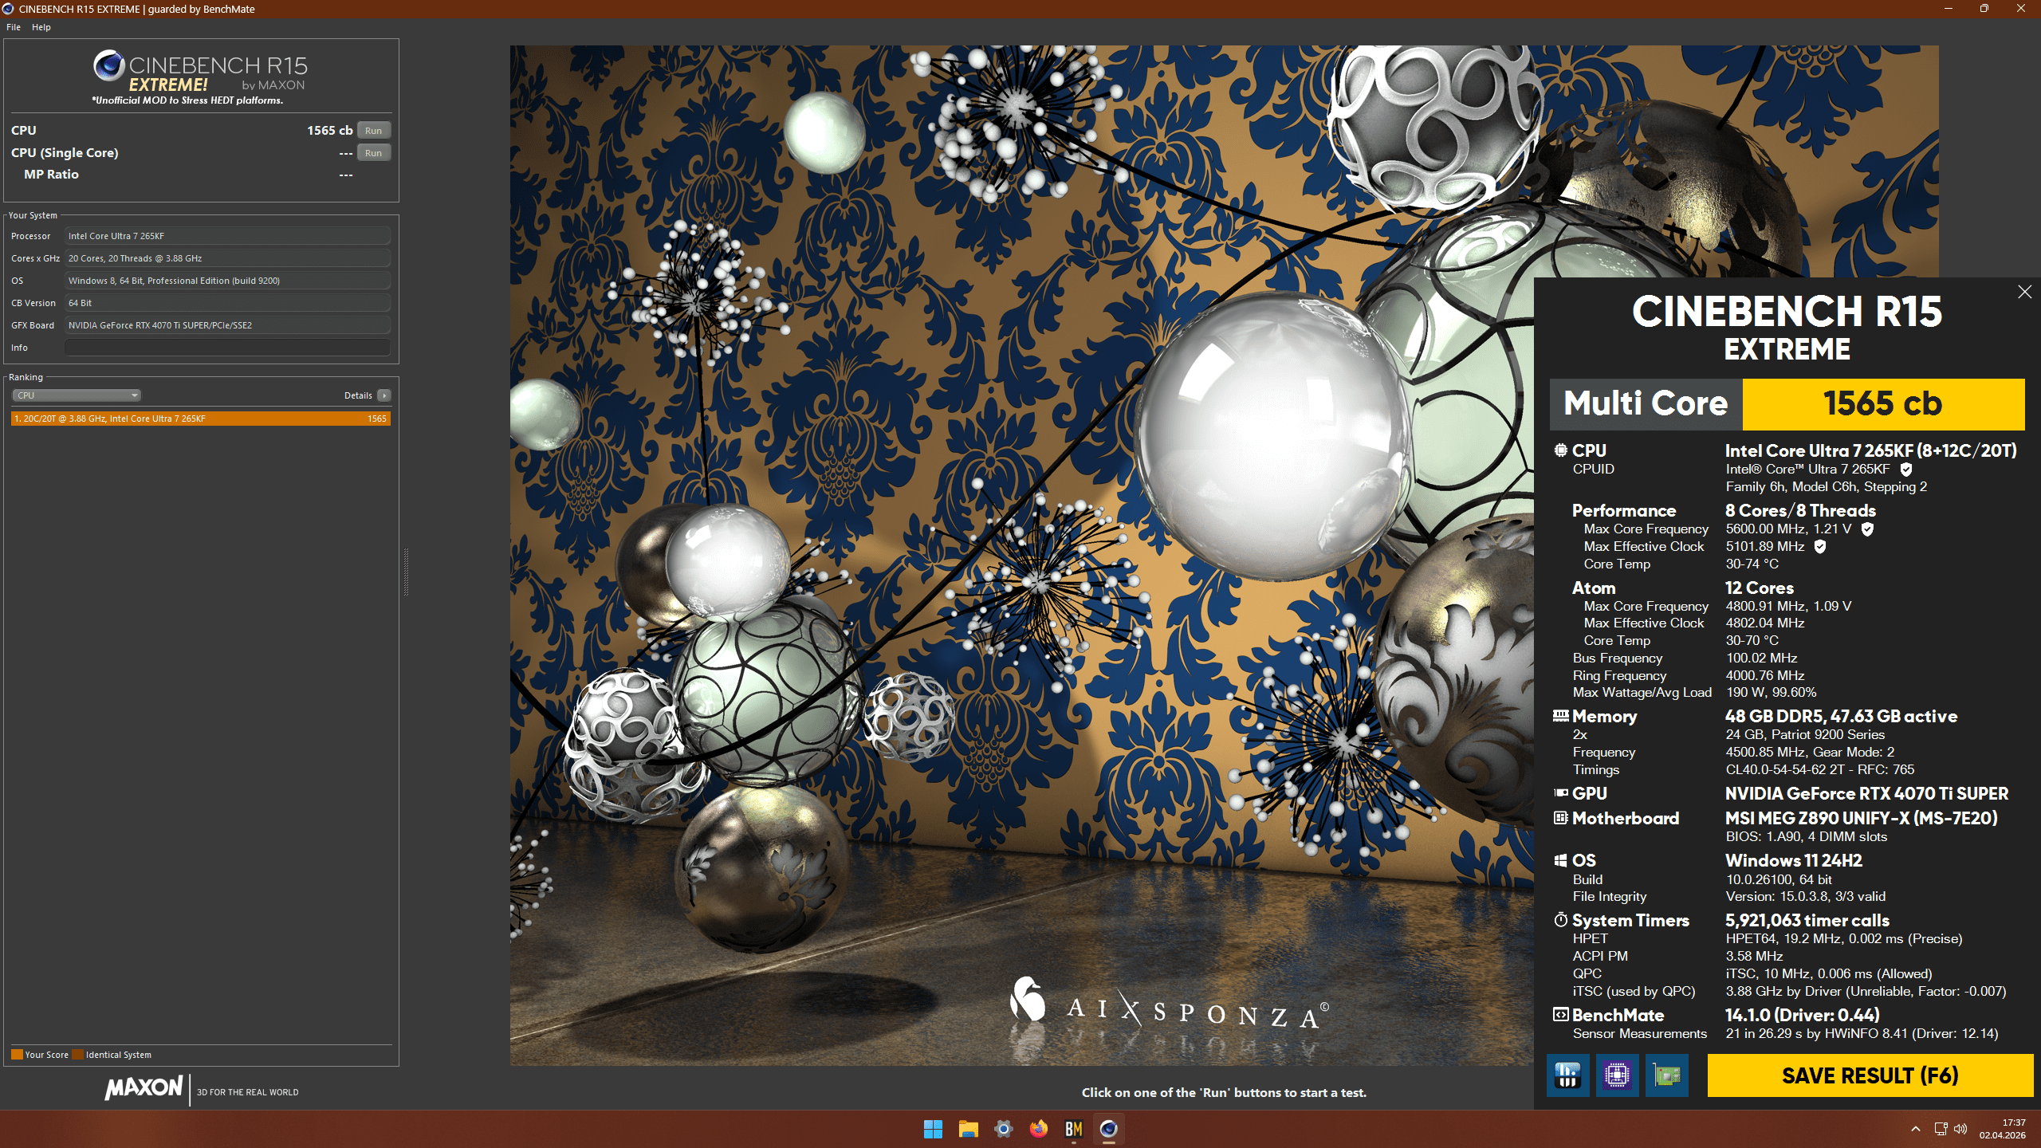2041x1148 pixels.
Task: Open Firefox from the taskbar
Action: click(x=1038, y=1129)
